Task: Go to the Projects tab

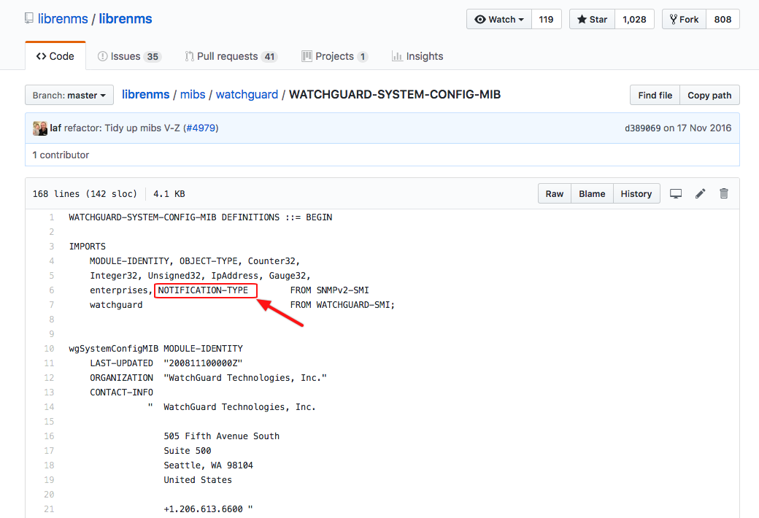Action: pyautogui.click(x=334, y=56)
